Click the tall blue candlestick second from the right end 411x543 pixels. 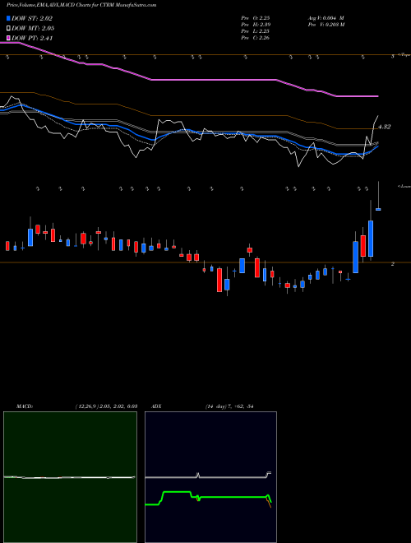click(x=371, y=239)
